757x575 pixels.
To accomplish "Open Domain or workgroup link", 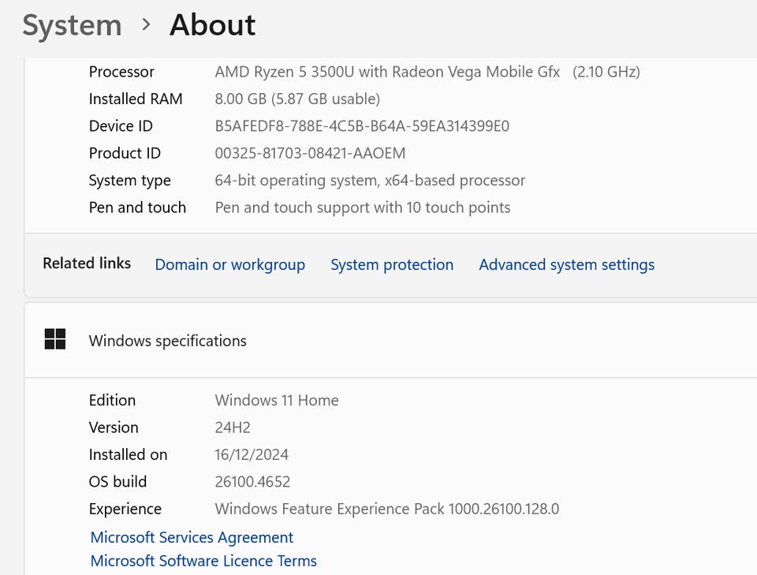I will (229, 264).
